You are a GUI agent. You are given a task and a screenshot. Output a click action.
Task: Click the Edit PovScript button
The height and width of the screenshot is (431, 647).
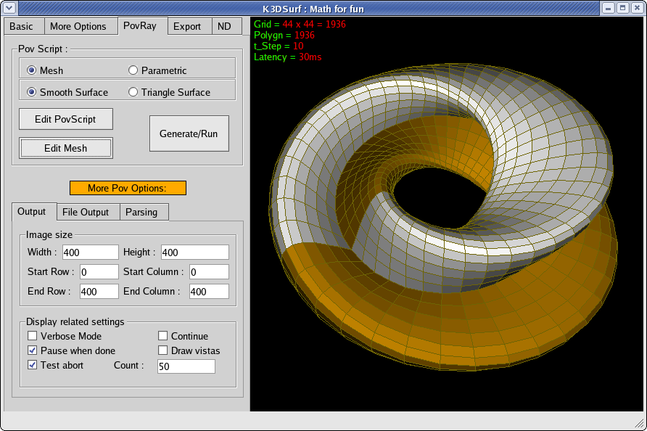(x=66, y=119)
